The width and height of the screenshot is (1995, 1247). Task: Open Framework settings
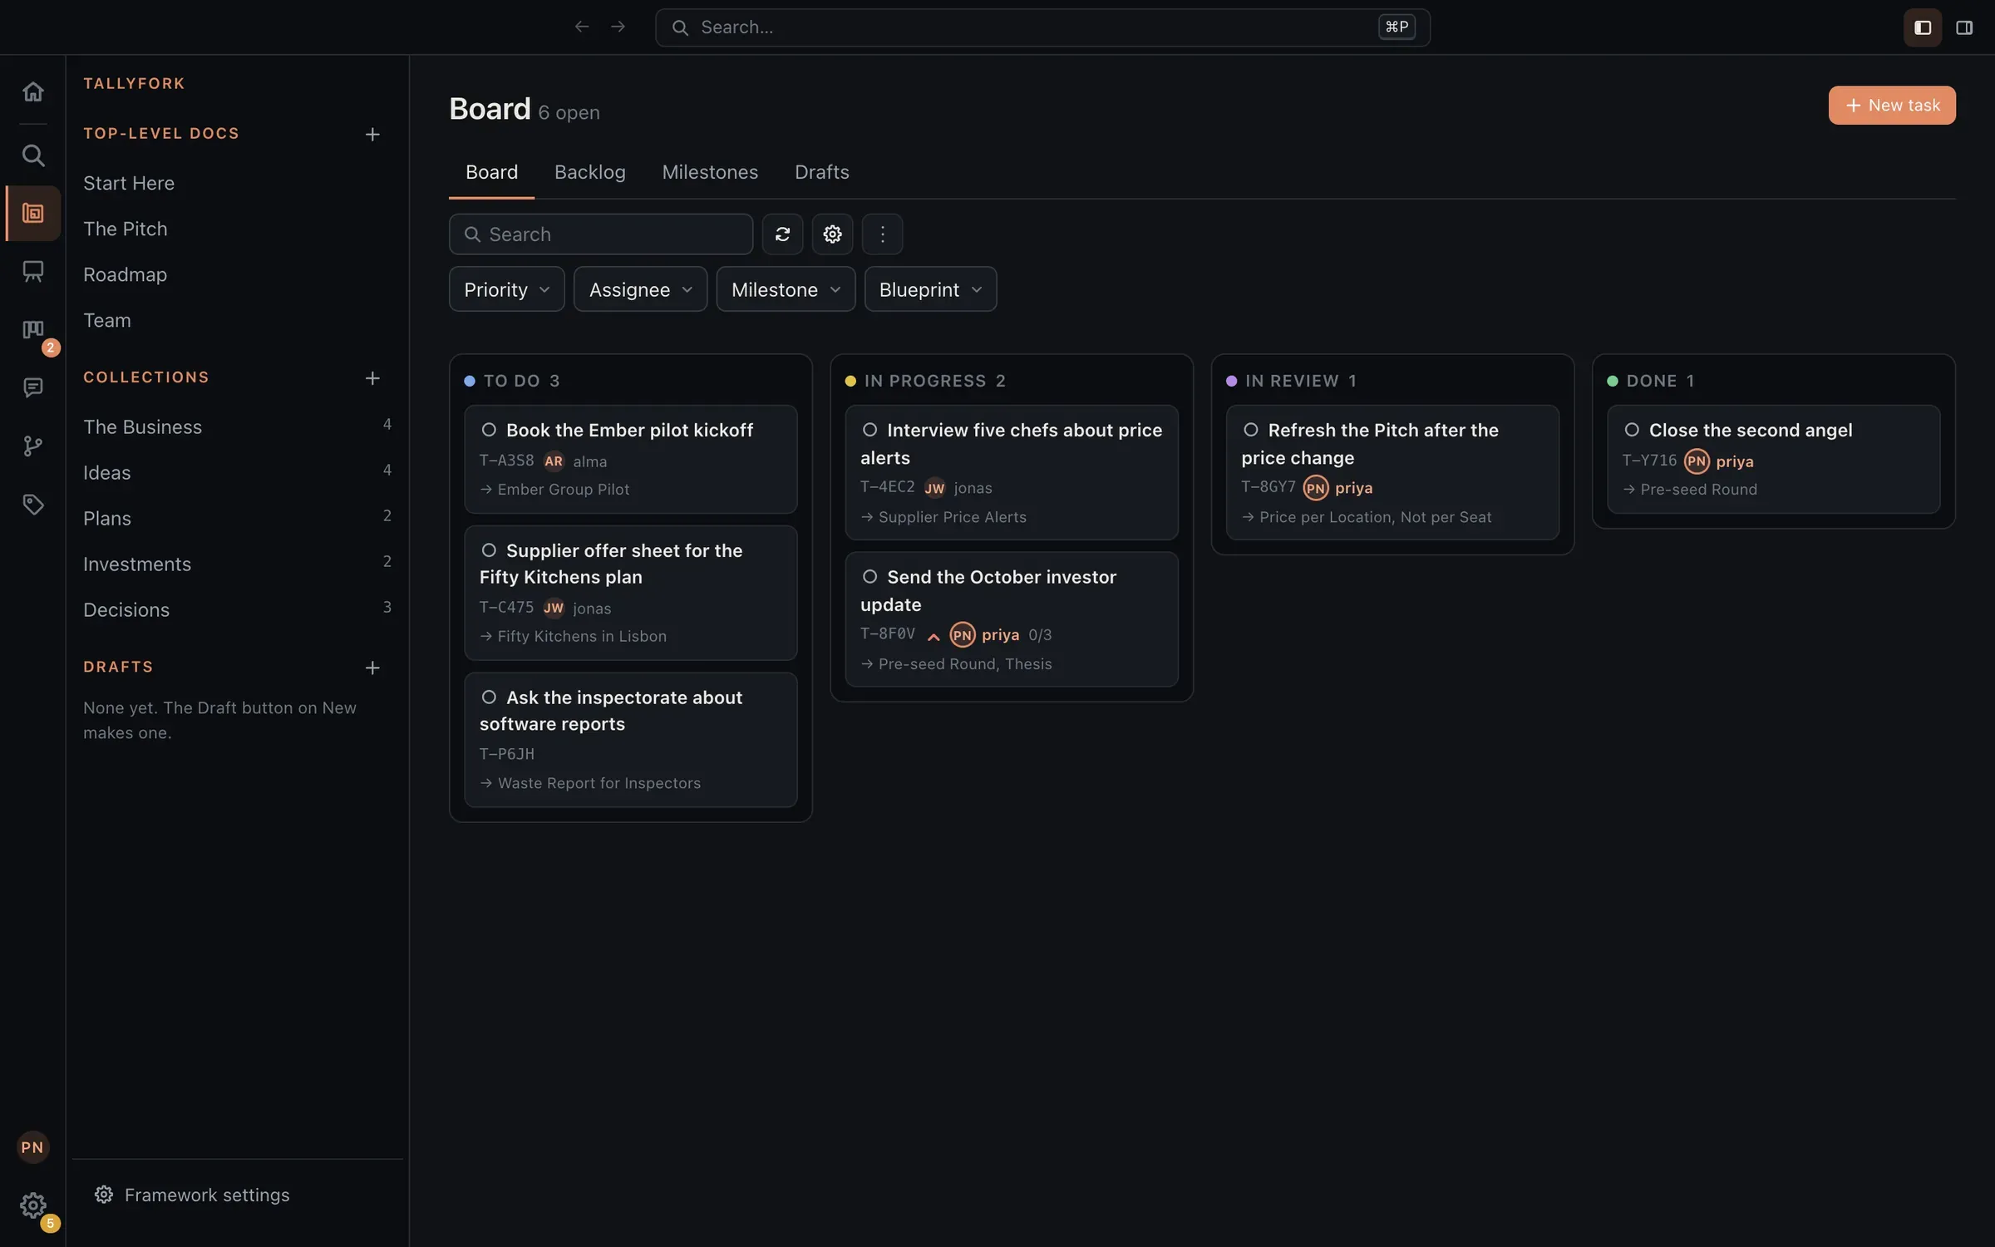(x=192, y=1195)
